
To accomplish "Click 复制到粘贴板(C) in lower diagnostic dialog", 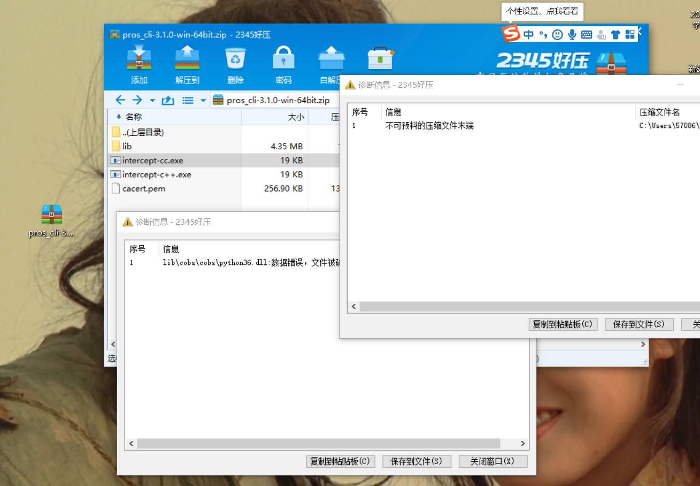I will (x=341, y=461).
